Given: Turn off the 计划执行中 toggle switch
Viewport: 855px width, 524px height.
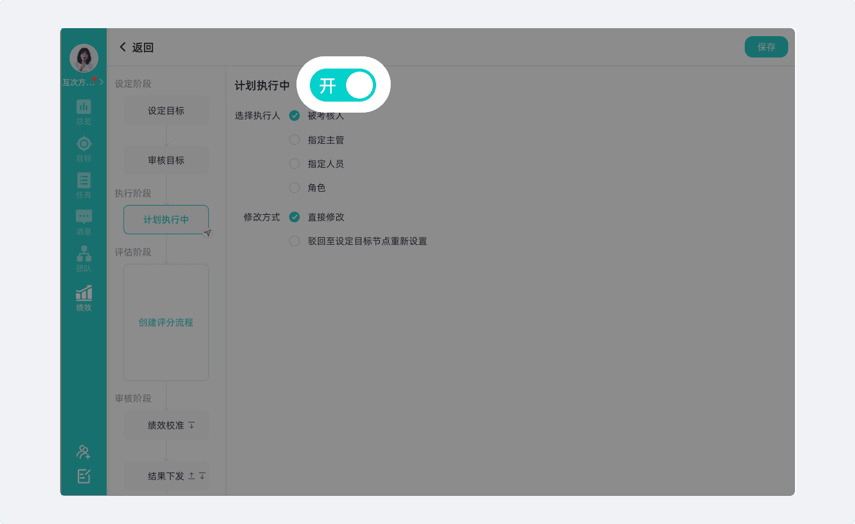Looking at the screenshot, I should 343,85.
